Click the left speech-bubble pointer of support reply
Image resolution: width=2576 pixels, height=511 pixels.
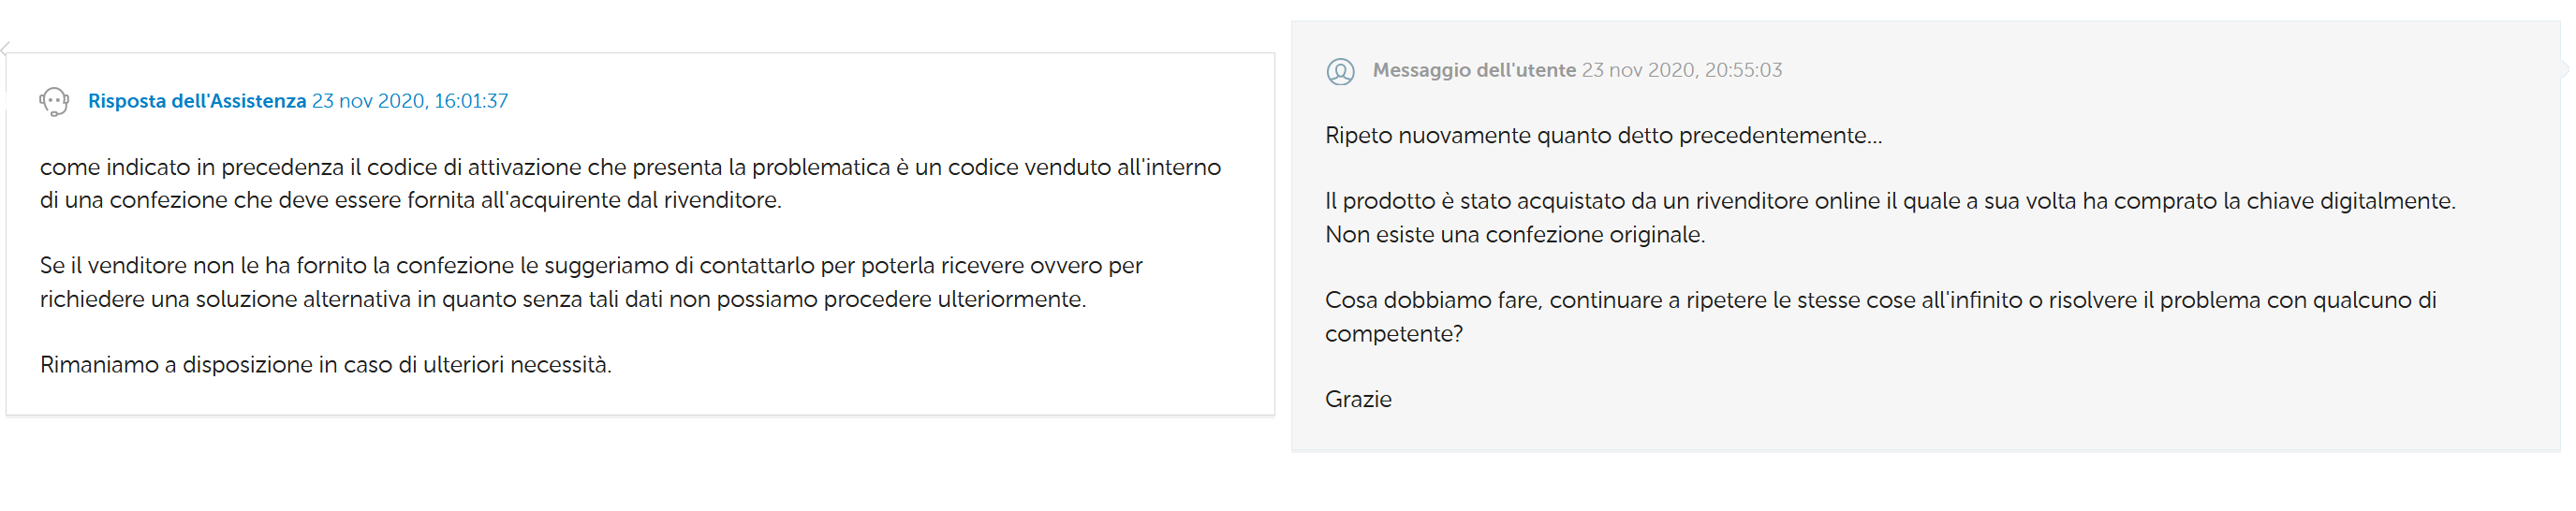[x=5, y=48]
